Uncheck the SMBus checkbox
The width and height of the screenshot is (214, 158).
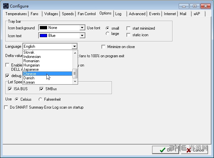click(41, 89)
